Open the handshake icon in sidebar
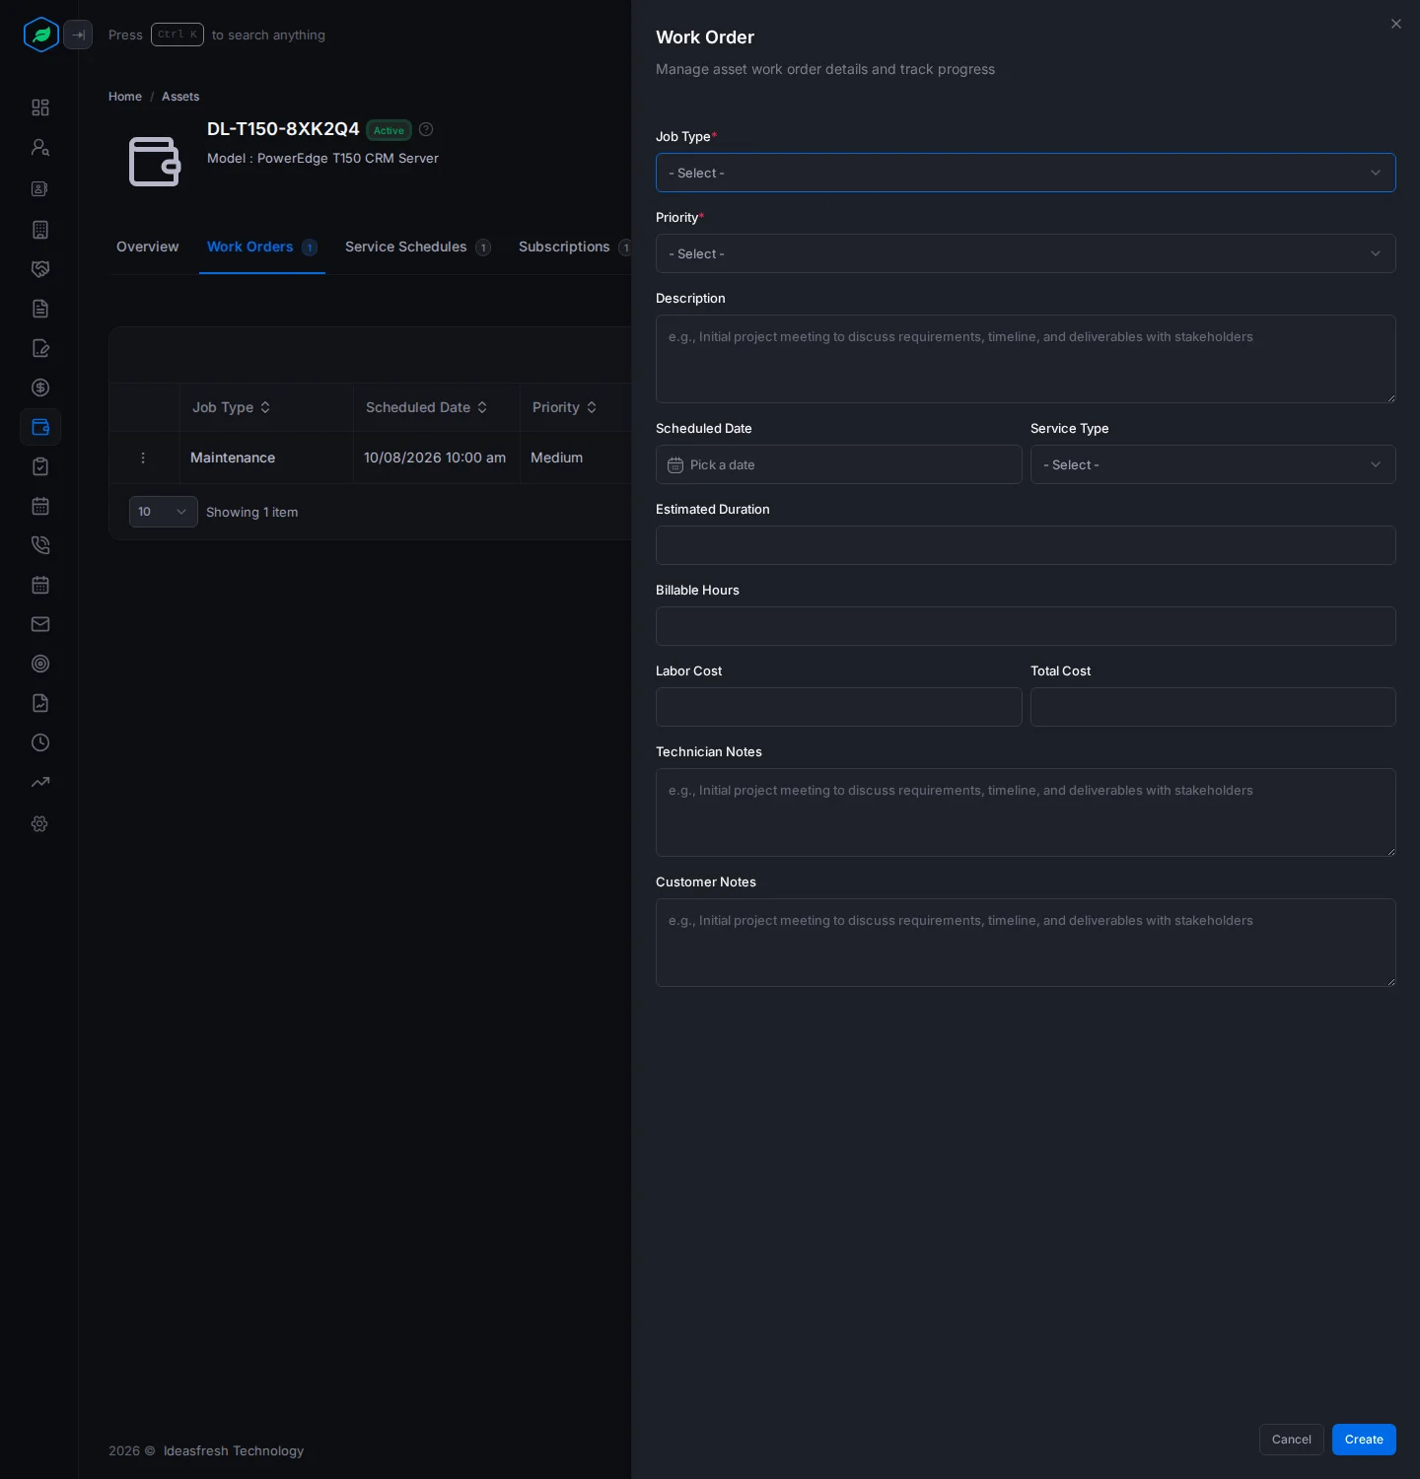The image size is (1420, 1479). click(x=40, y=269)
